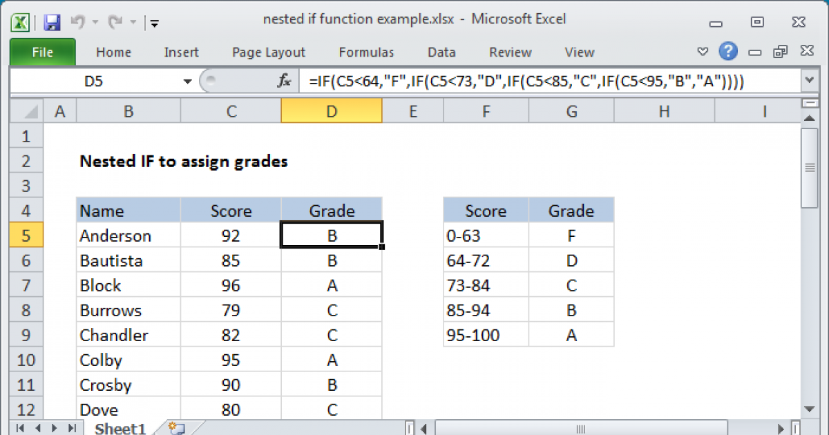Click the Excel application icon in title bar

pyautogui.click(x=21, y=22)
